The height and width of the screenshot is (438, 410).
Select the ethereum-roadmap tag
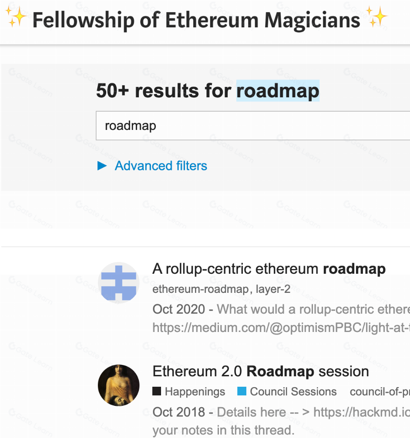click(200, 289)
